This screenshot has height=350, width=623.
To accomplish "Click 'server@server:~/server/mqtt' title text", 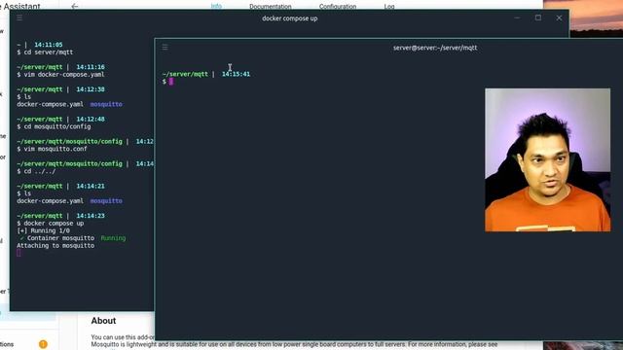I will coord(435,48).
